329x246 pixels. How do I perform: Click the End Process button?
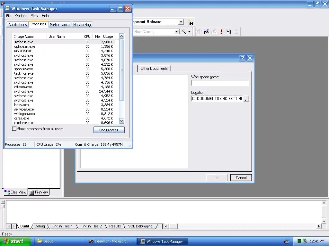click(109, 130)
